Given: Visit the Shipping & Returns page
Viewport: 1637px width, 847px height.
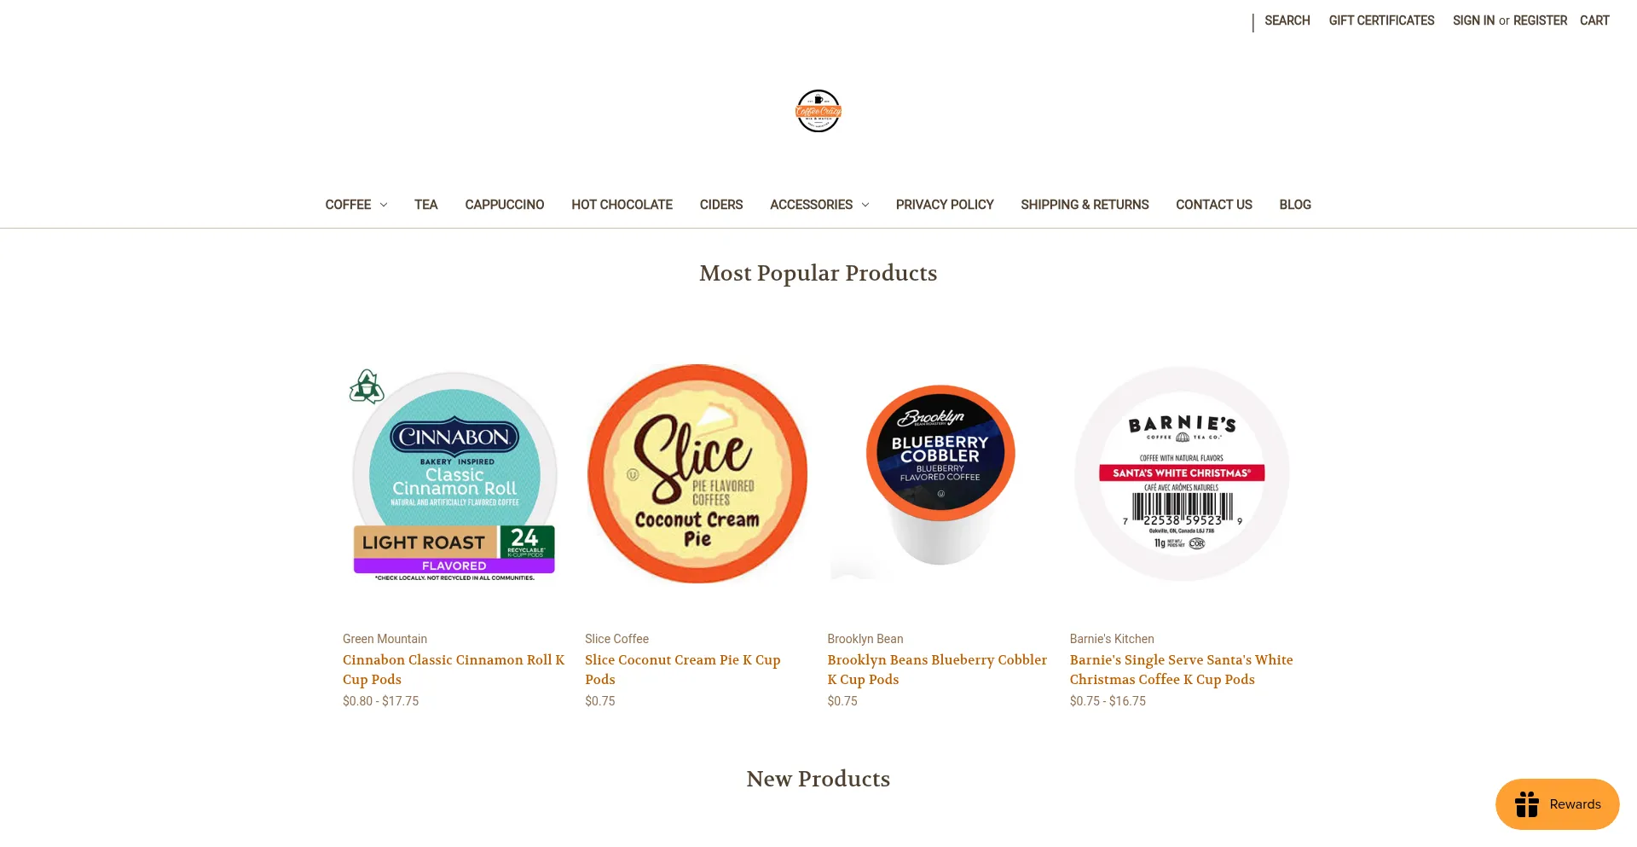Looking at the screenshot, I should (1085, 205).
